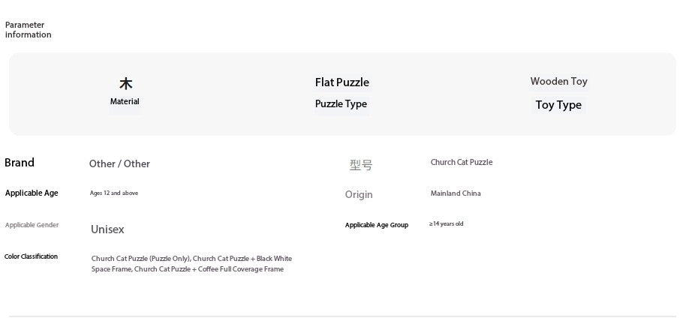Screen dimensions: 686x318
Task: Click the Ages 12 and above value
Action: click(x=114, y=193)
